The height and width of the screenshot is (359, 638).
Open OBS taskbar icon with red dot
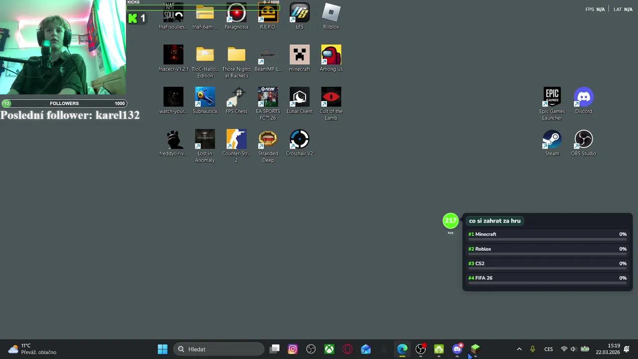click(x=421, y=349)
